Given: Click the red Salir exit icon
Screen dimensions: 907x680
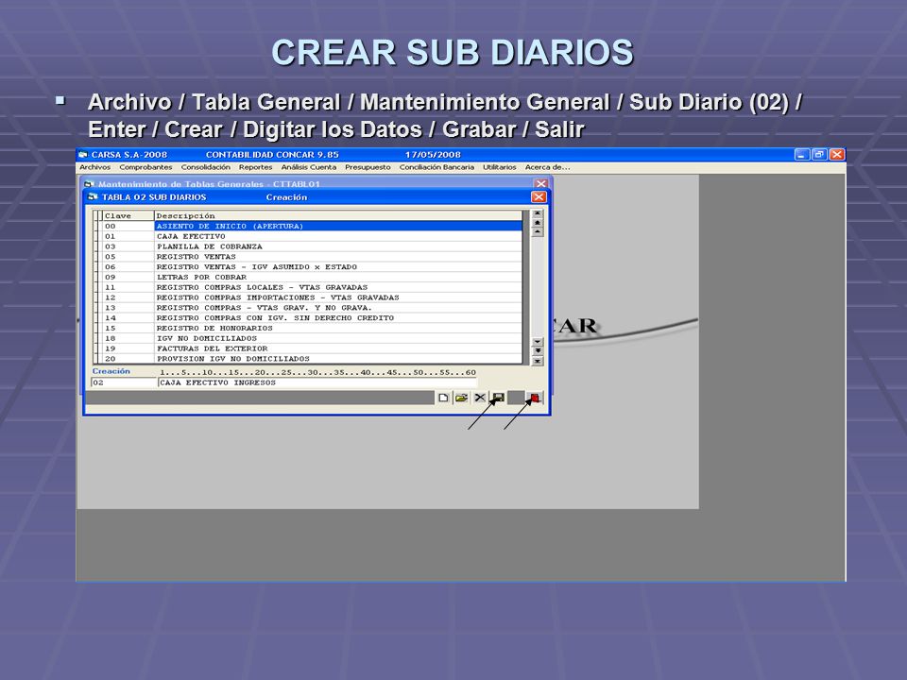Looking at the screenshot, I should pyautogui.click(x=535, y=398).
